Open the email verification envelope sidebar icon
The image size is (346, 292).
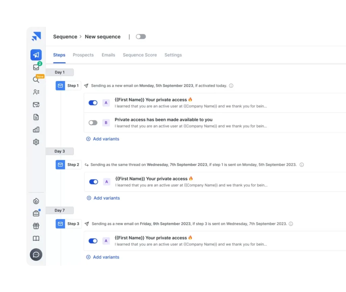pos(36,105)
